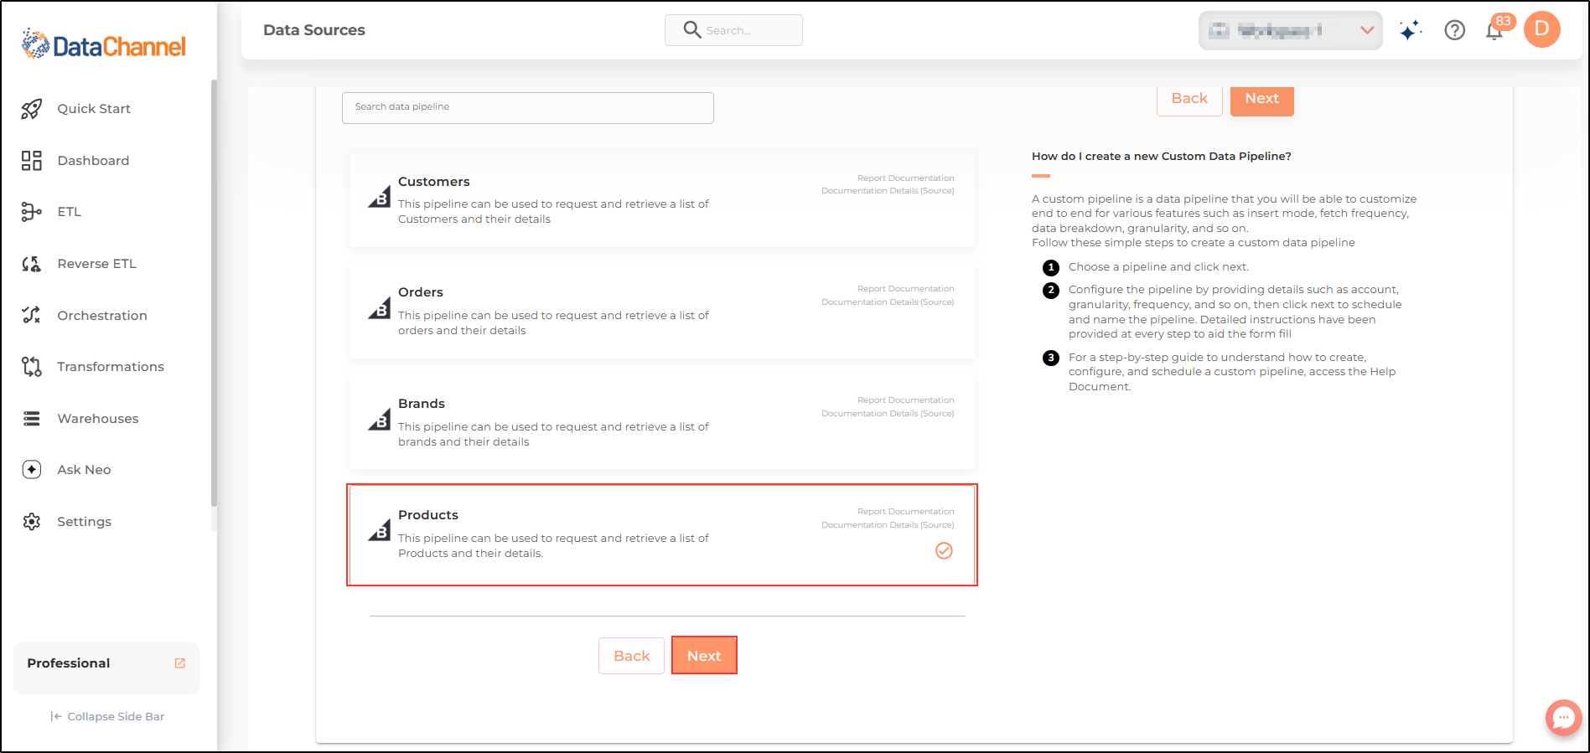The height and width of the screenshot is (753, 1590).
Task: Click the Warehouses stack icon
Action: (x=32, y=419)
